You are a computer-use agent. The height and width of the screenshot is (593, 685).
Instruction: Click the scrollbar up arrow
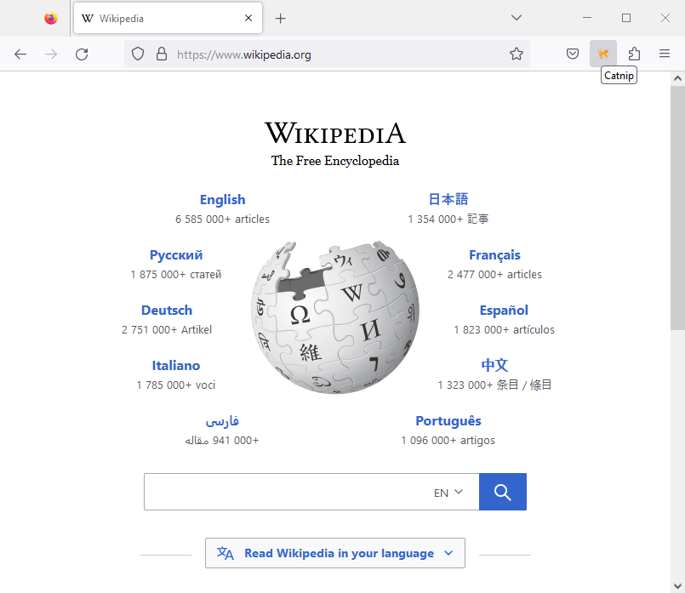(x=677, y=78)
